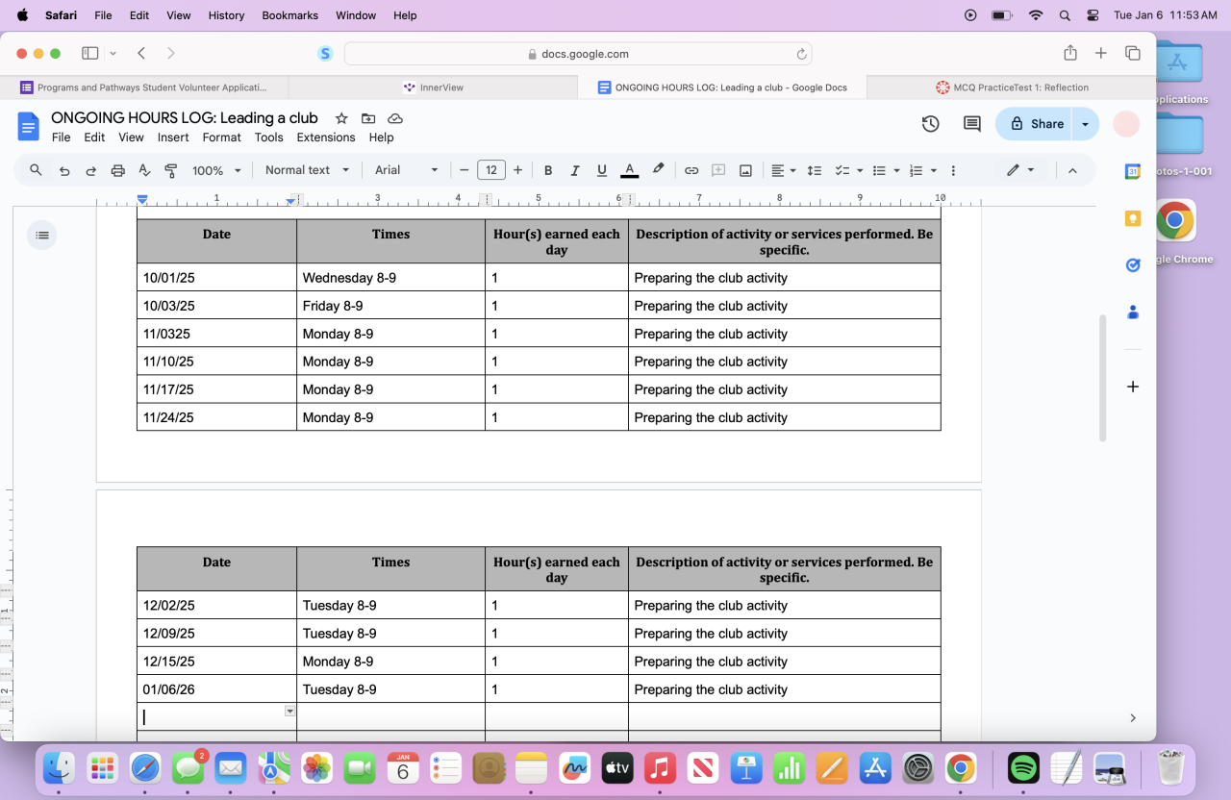Toggle bold formatting
This screenshot has width=1231, height=800.
click(x=548, y=170)
